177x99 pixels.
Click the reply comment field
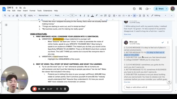tap(147, 87)
